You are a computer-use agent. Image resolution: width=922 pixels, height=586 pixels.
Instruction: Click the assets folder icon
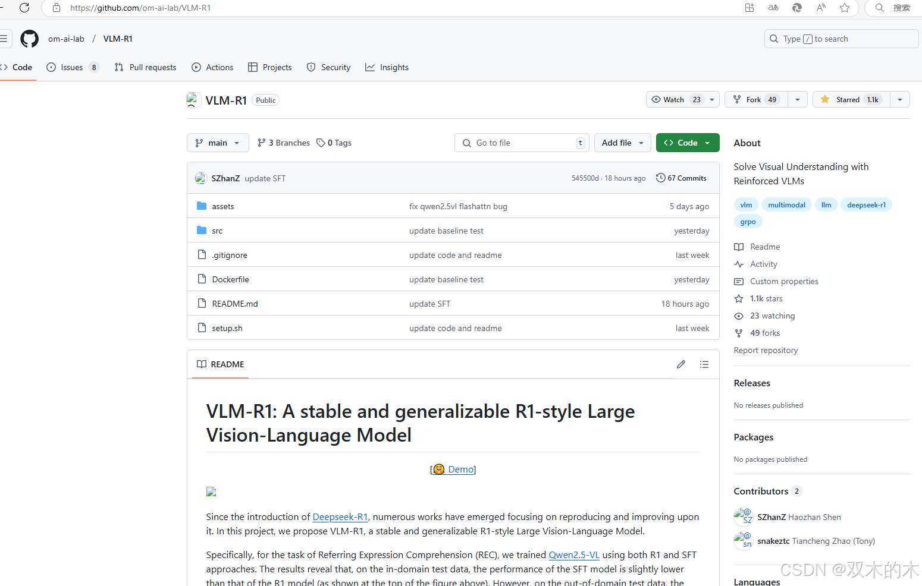tap(202, 206)
